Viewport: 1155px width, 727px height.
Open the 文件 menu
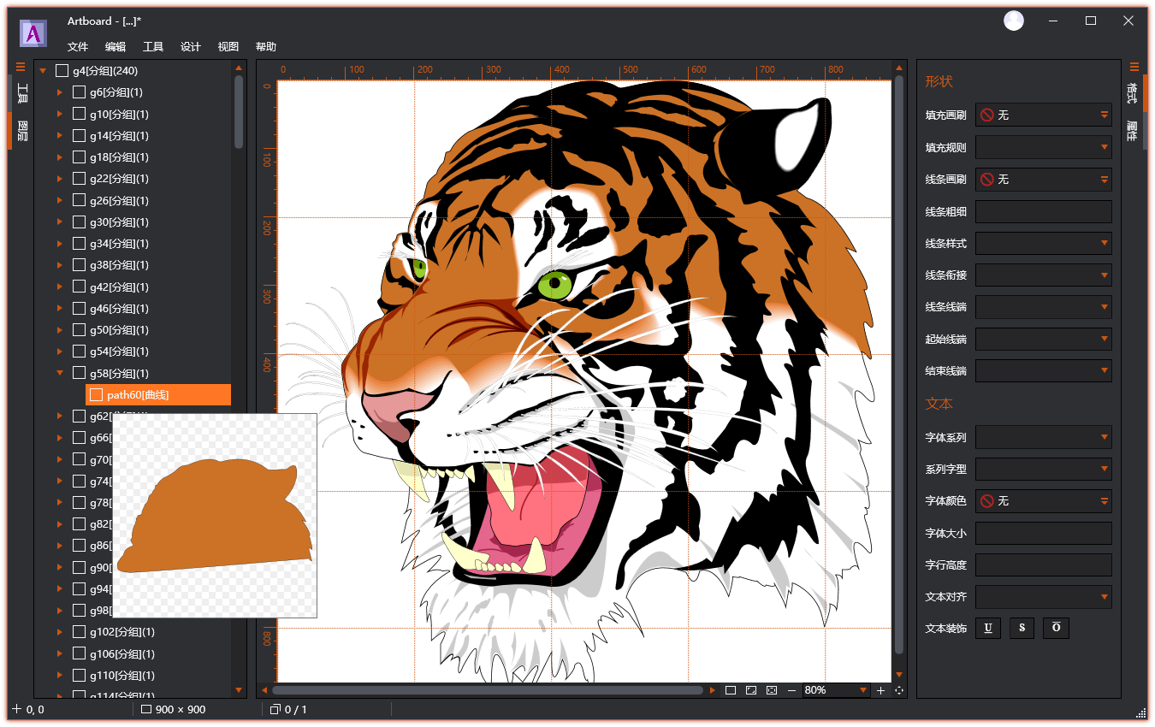78,47
